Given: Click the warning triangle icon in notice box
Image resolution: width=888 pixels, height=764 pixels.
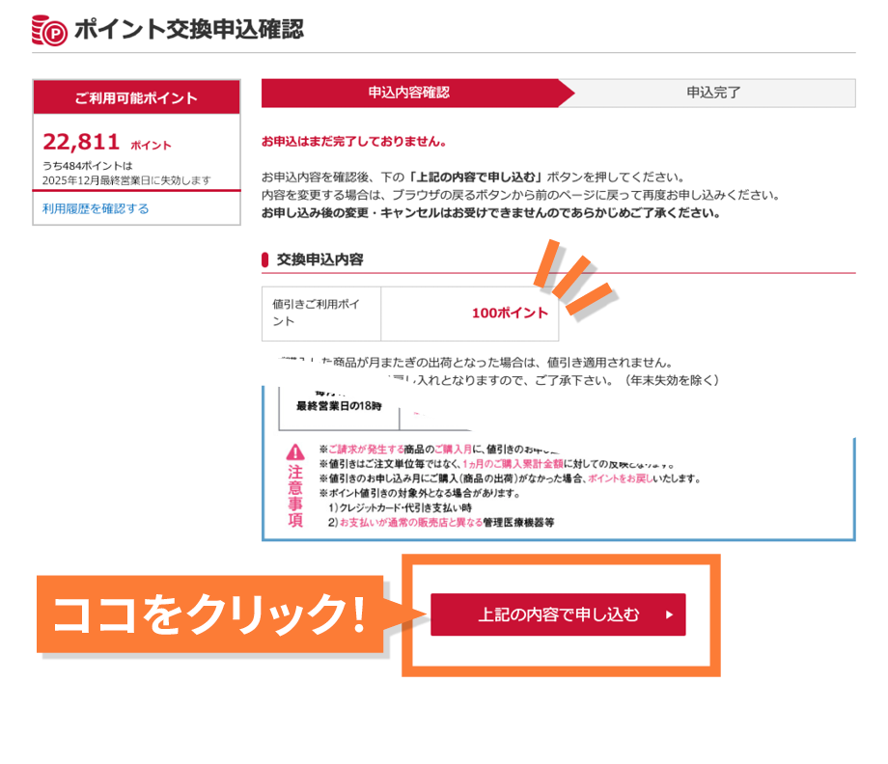Looking at the screenshot, I should [295, 451].
